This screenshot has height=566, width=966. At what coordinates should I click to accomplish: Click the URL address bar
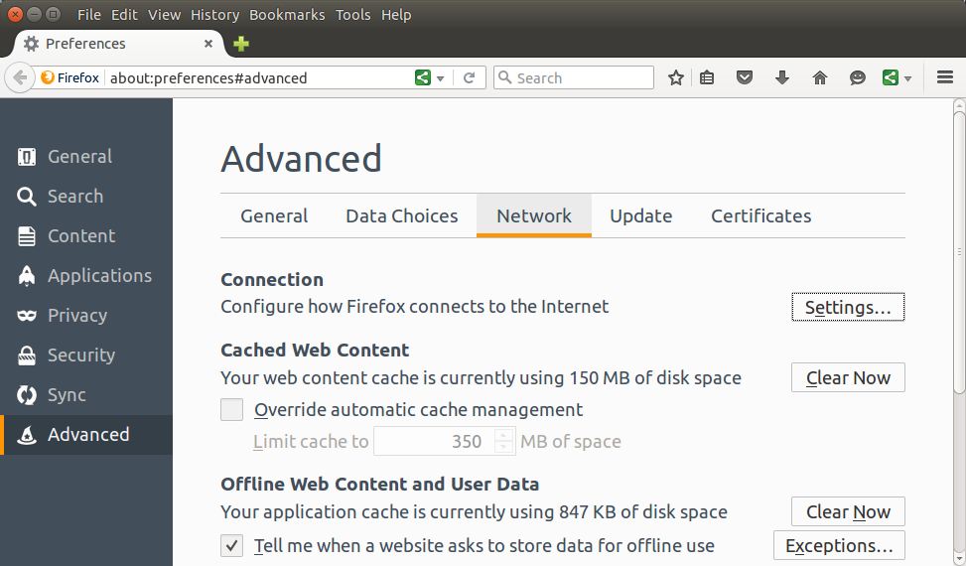259,78
